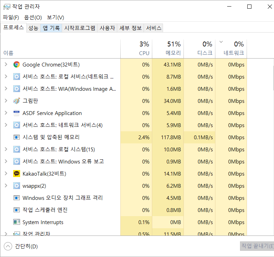Expand the KakaoTalk(32비트) row
The height and width of the screenshot is (257, 274).
pos(6,174)
